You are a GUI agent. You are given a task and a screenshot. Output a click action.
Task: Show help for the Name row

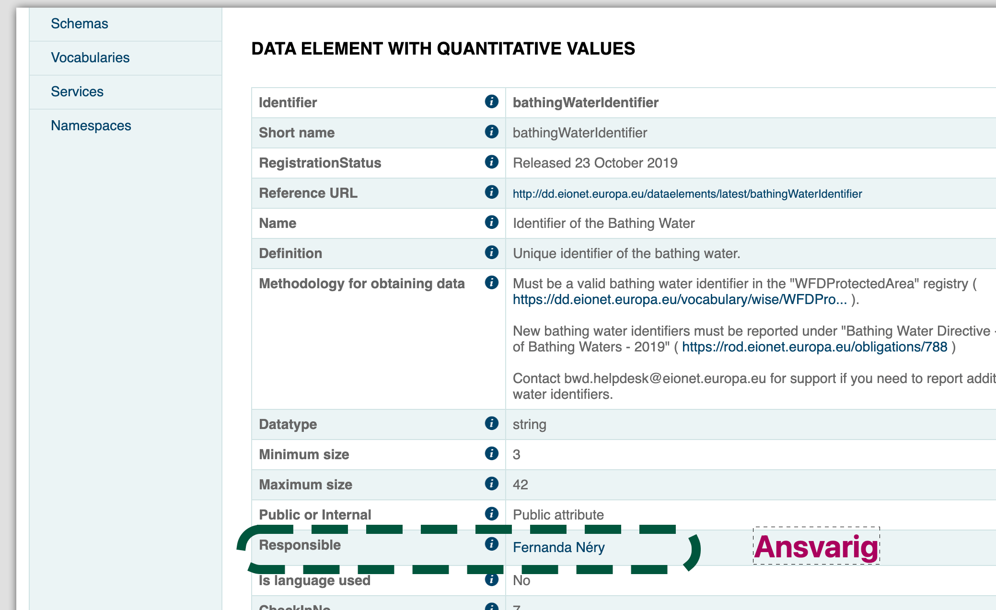(491, 222)
